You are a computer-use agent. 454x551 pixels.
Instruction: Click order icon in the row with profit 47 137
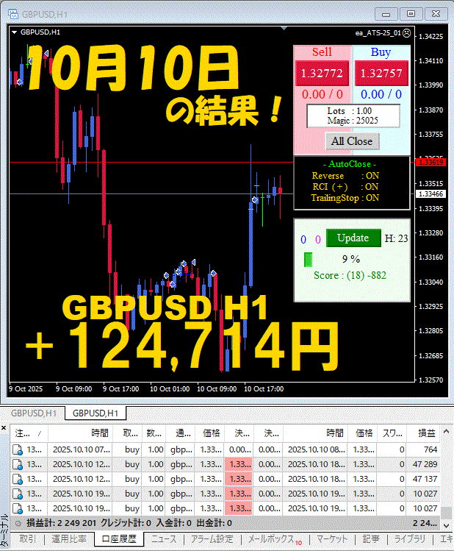coord(18,480)
